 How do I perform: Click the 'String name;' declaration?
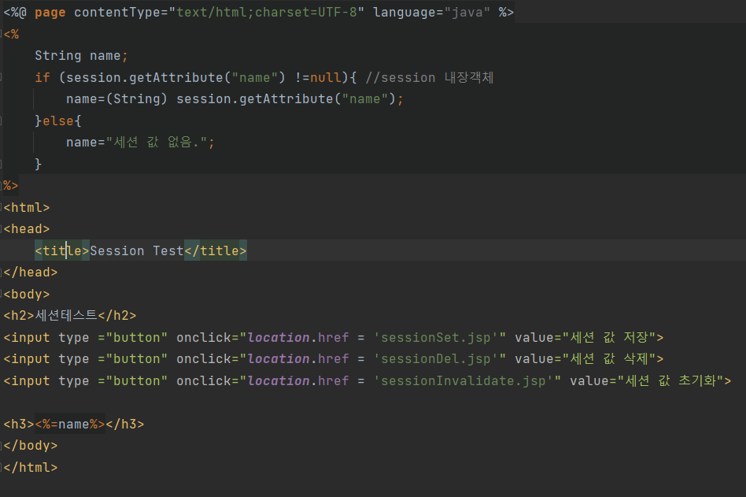click(x=81, y=56)
